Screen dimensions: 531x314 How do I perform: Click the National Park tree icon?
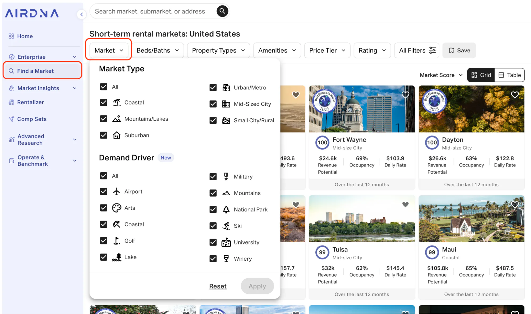pyautogui.click(x=226, y=209)
